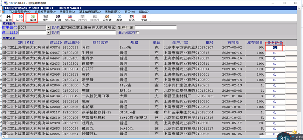This screenshot has height=140, width=303.
Task: Select the 鹿茸 product name cell
Action: click(100, 91)
